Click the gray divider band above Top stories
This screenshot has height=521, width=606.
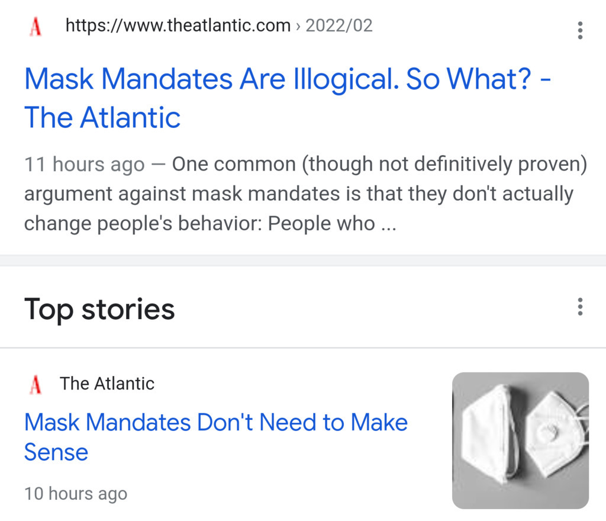(303, 260)
